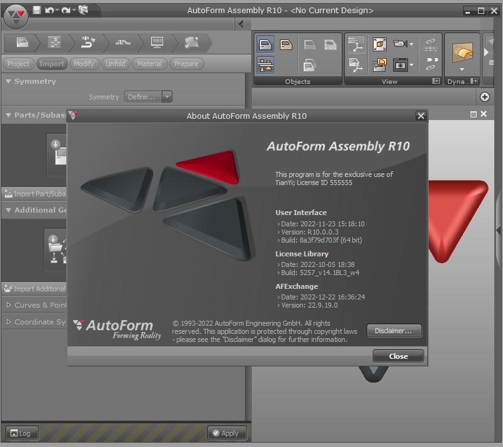Image resolution: width=503 pixels, height=447 pixels.
Task: Click the Apply button
Action: 227,433
